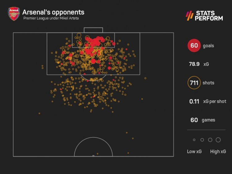Image resolution: width=232 pixels, height=174 pixels.
Task: Click the 60 games statistic
Action: [203, 120]
